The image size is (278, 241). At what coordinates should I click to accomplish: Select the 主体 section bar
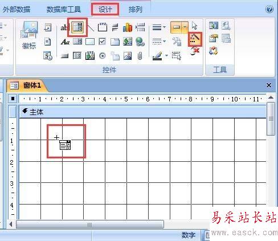tap(142, 112)
